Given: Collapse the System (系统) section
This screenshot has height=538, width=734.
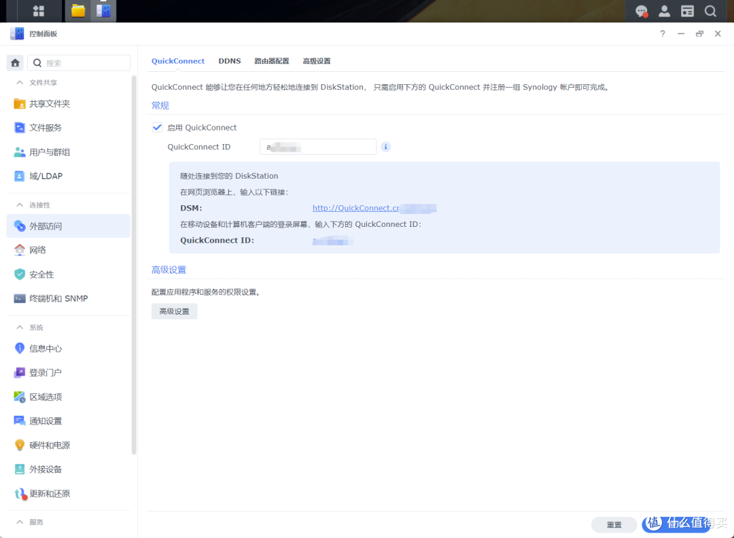Looking at the screenshot, I should tap(20, 327).
